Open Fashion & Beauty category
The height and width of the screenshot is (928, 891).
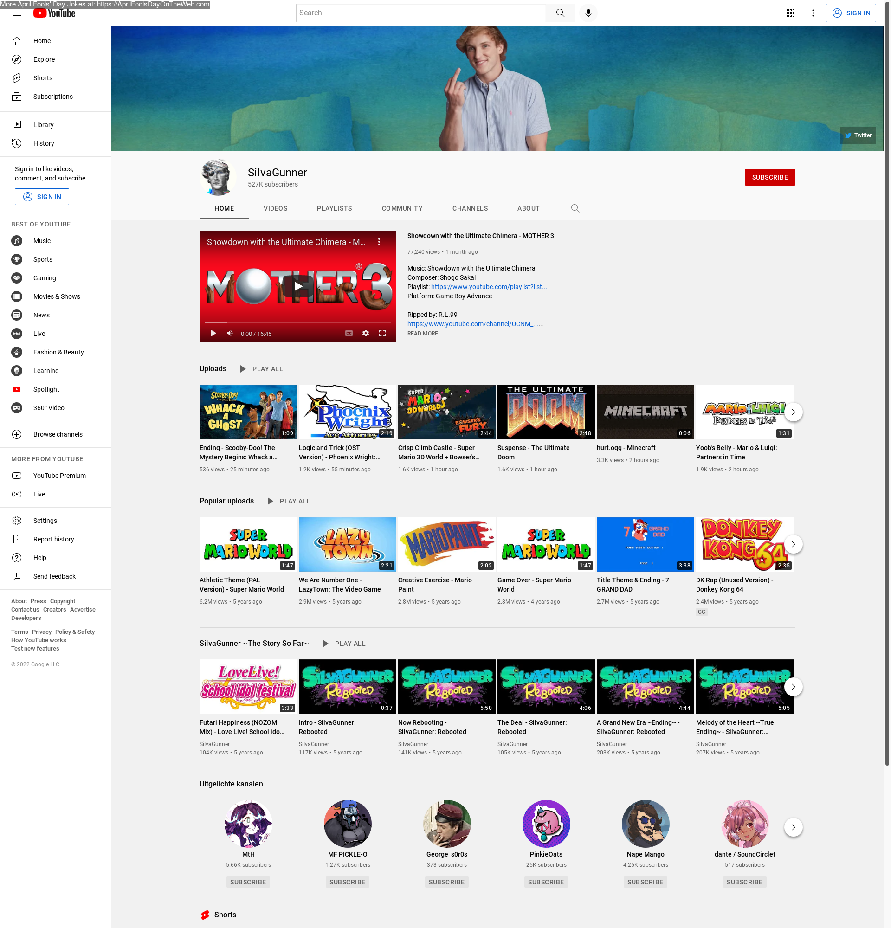click(55, 352)
